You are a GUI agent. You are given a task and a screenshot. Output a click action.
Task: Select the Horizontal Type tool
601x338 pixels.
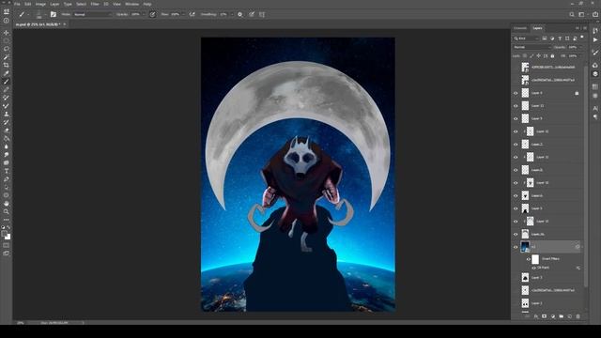click(7, 171)
